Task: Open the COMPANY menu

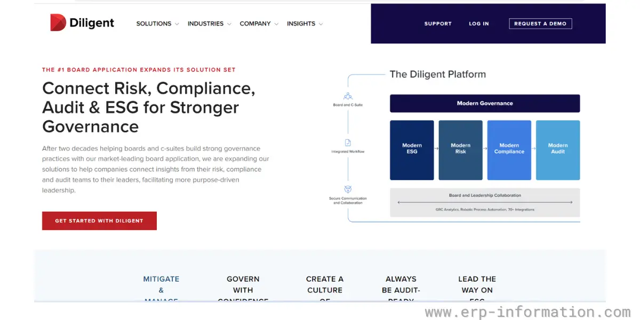Action: [255, 23]
